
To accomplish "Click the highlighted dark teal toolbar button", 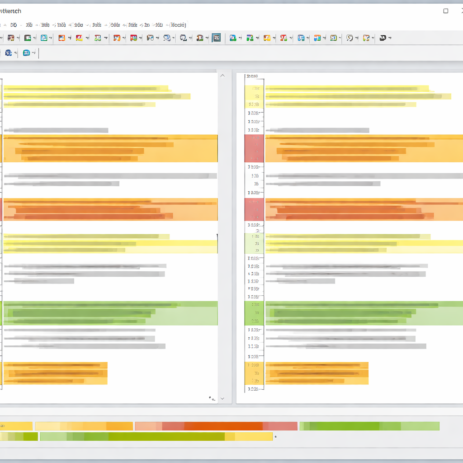I will (216, 38).
